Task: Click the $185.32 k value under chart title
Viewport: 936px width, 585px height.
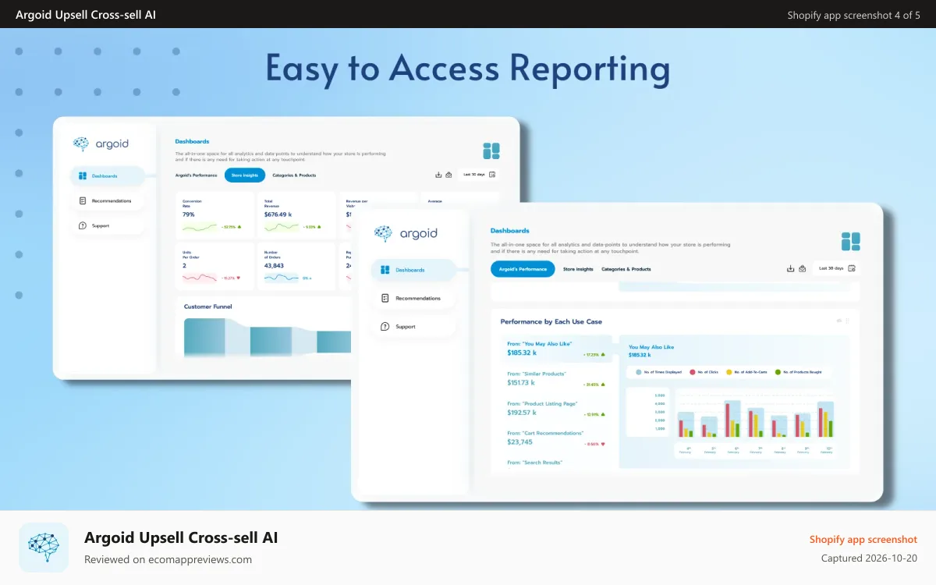Action: 639,355
